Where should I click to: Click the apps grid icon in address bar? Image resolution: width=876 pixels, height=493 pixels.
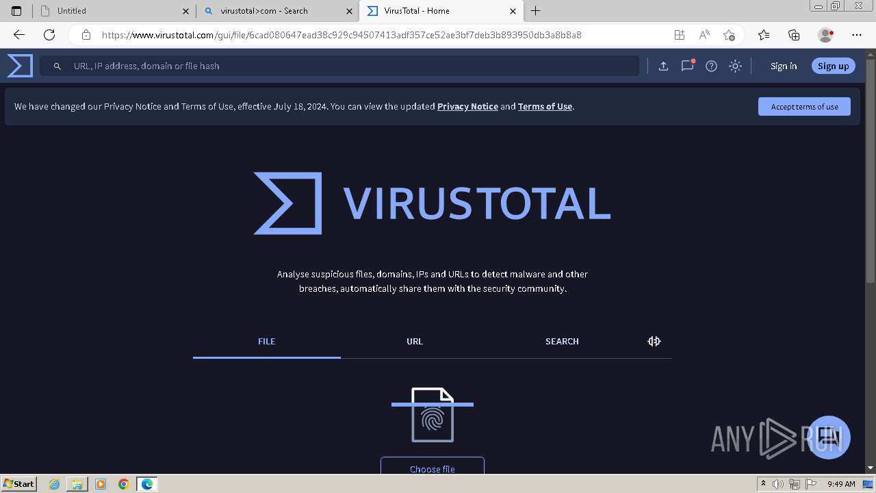pos(680,35)
